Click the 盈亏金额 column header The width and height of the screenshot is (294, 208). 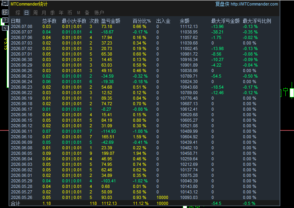pyautogui.click(x=110, y=21)
